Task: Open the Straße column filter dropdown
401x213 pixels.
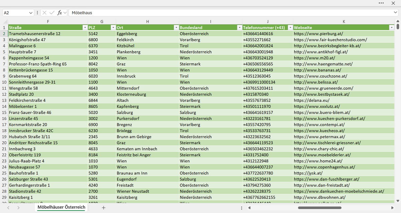Action: [x=84, y=27]
